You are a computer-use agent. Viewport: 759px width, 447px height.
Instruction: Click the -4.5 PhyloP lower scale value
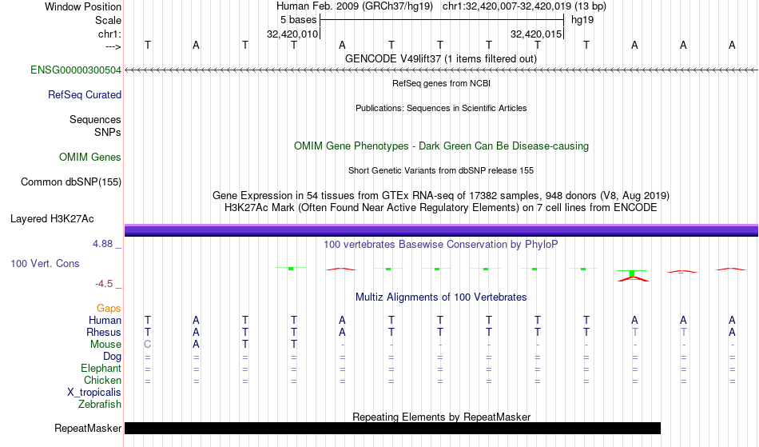point(104,284)
